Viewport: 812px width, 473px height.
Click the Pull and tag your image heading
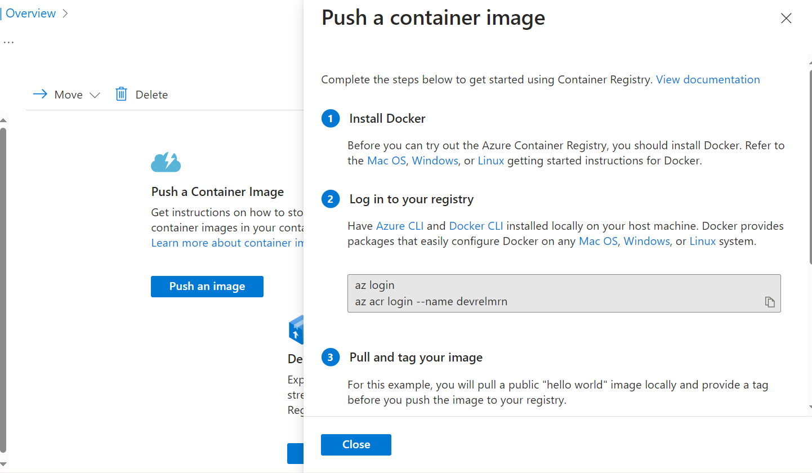[x=416, y=358]
